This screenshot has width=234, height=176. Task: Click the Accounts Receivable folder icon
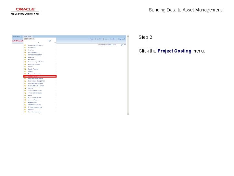[25, 97]
